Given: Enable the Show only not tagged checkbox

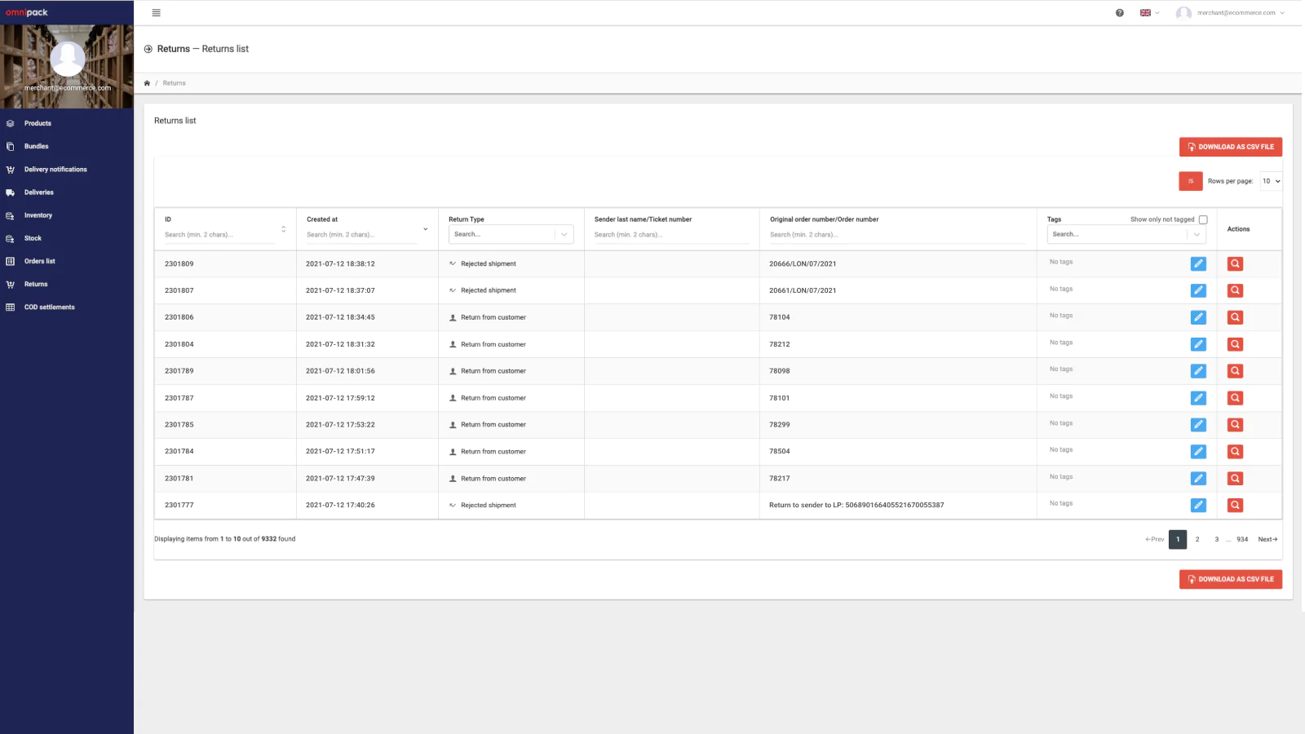Looking at the screenshot, I should click(1203, 219).
